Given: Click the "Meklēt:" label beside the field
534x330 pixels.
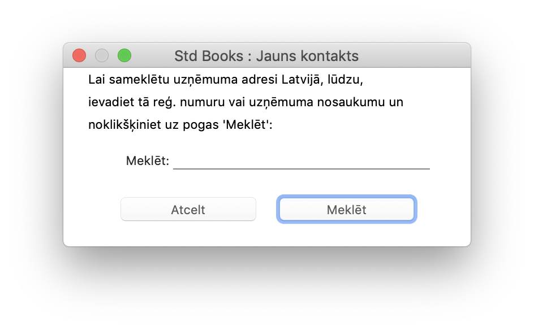Looking at the screenshot, I should pyautogui.click(x=147, y=160).
